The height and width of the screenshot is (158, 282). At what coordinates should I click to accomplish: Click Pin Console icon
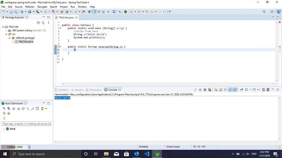pos(241,90)
